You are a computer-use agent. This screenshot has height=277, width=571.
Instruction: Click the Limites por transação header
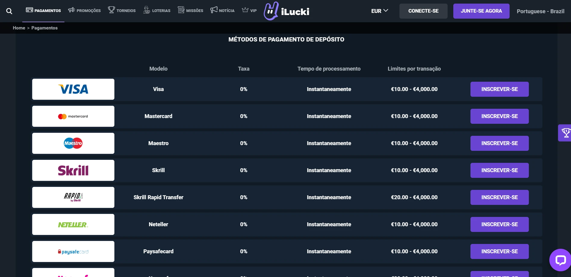(414, 69)
